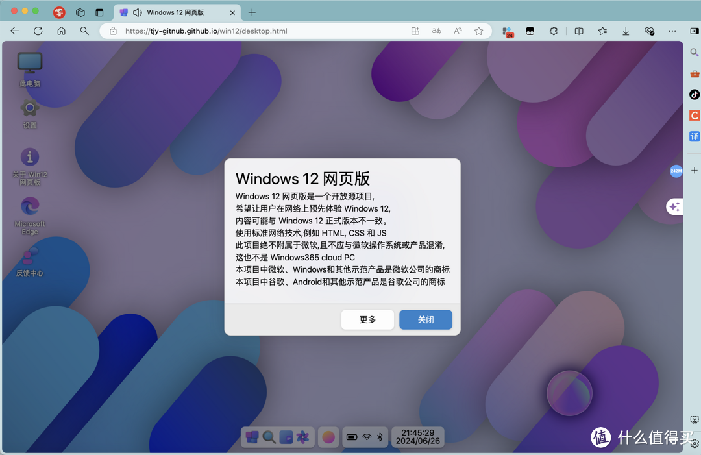Open the Start menu in Win12 taskbar
701x455 pixels.
(252, 437)
